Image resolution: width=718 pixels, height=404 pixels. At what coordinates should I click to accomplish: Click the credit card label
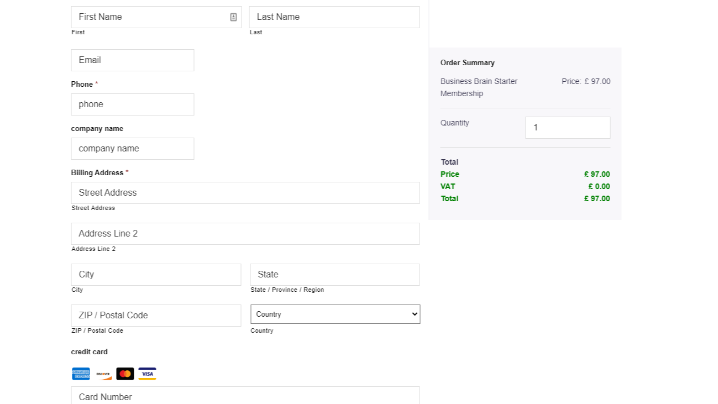click(90, 351)
